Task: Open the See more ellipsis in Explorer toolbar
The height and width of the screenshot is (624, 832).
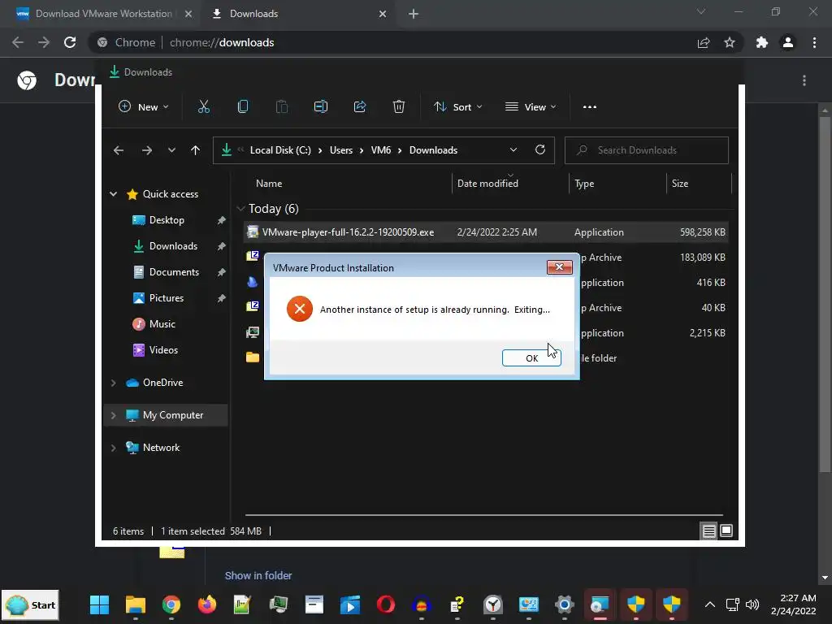Action: click(590, 106)
